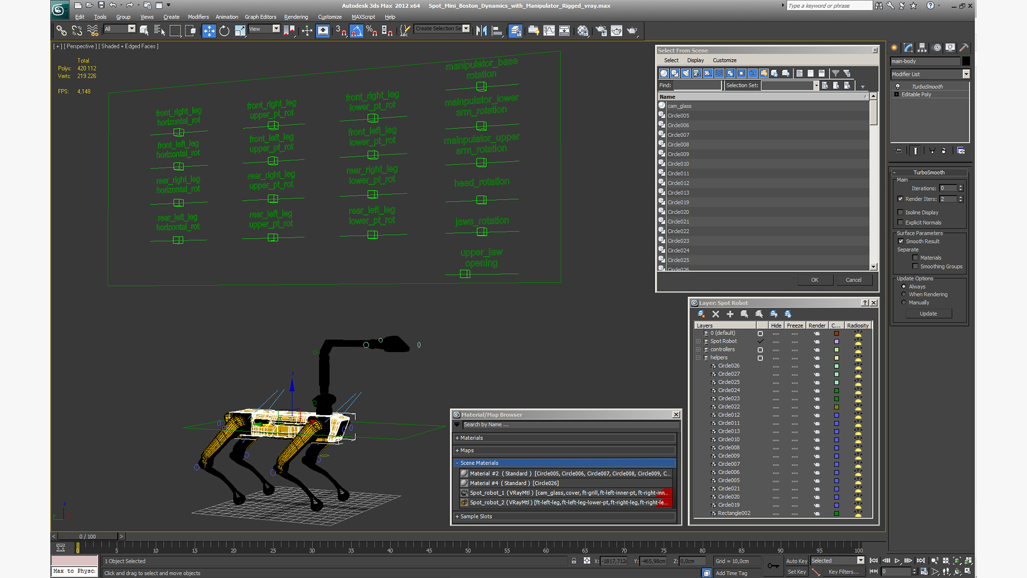Viewport: 1027px width, 578px height.
Task: Open the Rendering menu
Action: (296, 17)
